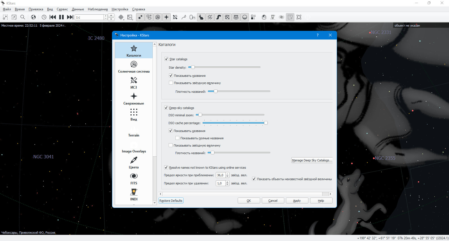Toggle Resolve names using online services
This screenshot has height=241, width=449.
pos(166,168)
